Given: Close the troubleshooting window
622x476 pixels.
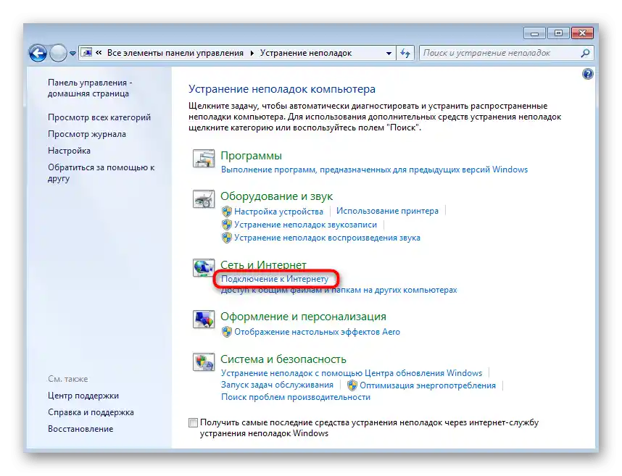Looking at the screenshot, I should 582,33.
